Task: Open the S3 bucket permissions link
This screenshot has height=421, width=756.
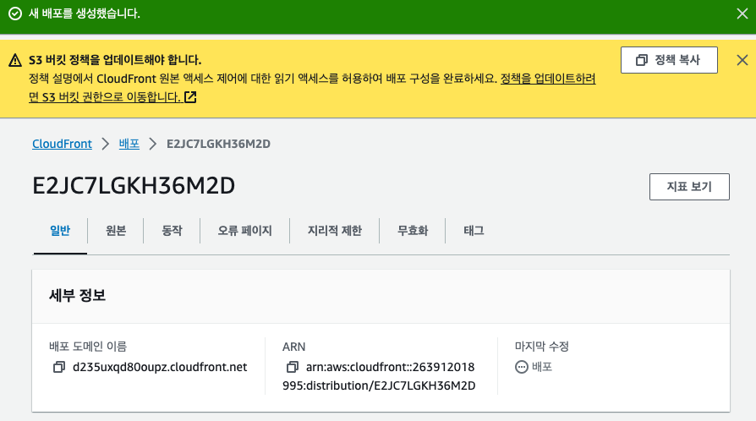Action: 312,88
